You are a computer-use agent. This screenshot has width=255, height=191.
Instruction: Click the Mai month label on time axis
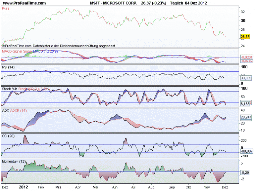pos(95,187)
